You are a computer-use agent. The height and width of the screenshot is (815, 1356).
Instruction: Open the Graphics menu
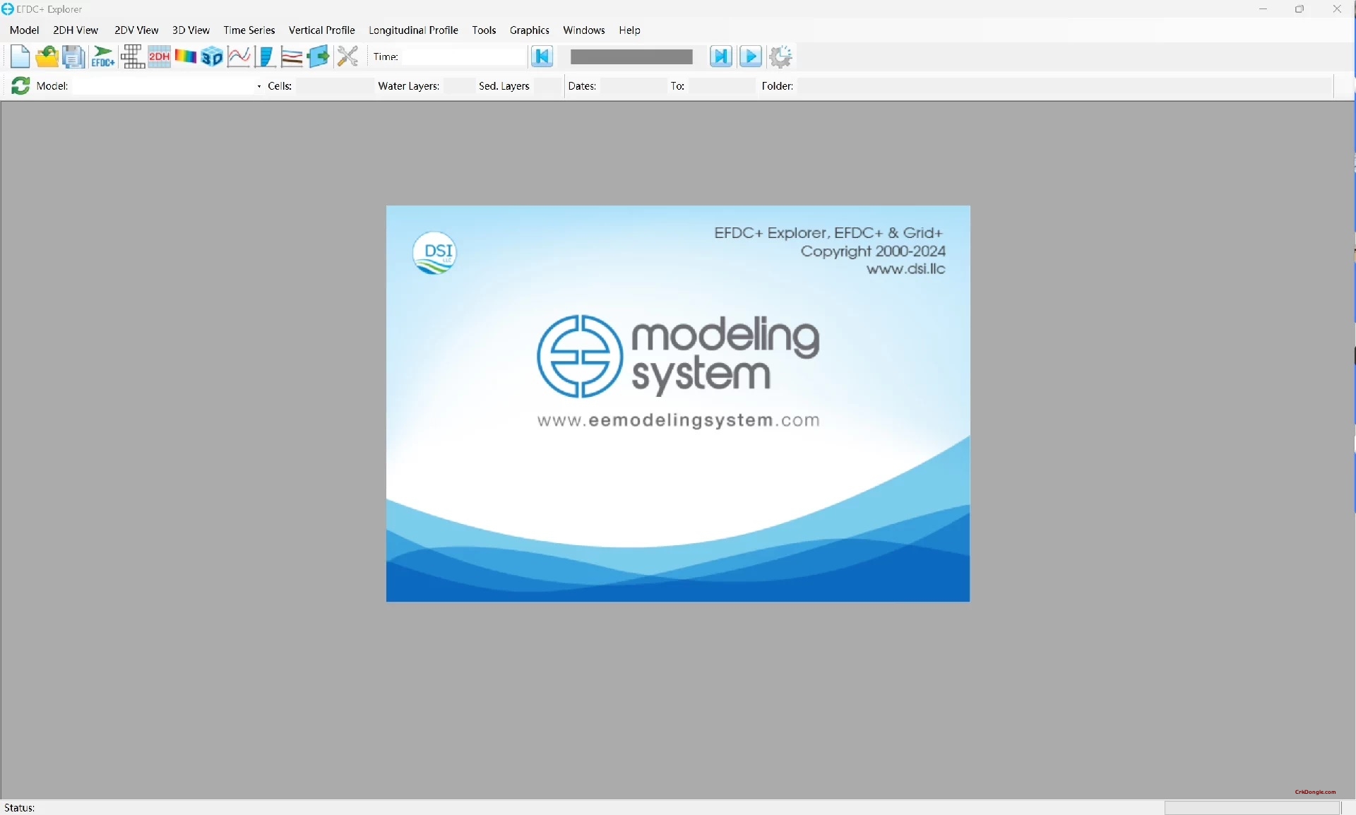[530, 30]
